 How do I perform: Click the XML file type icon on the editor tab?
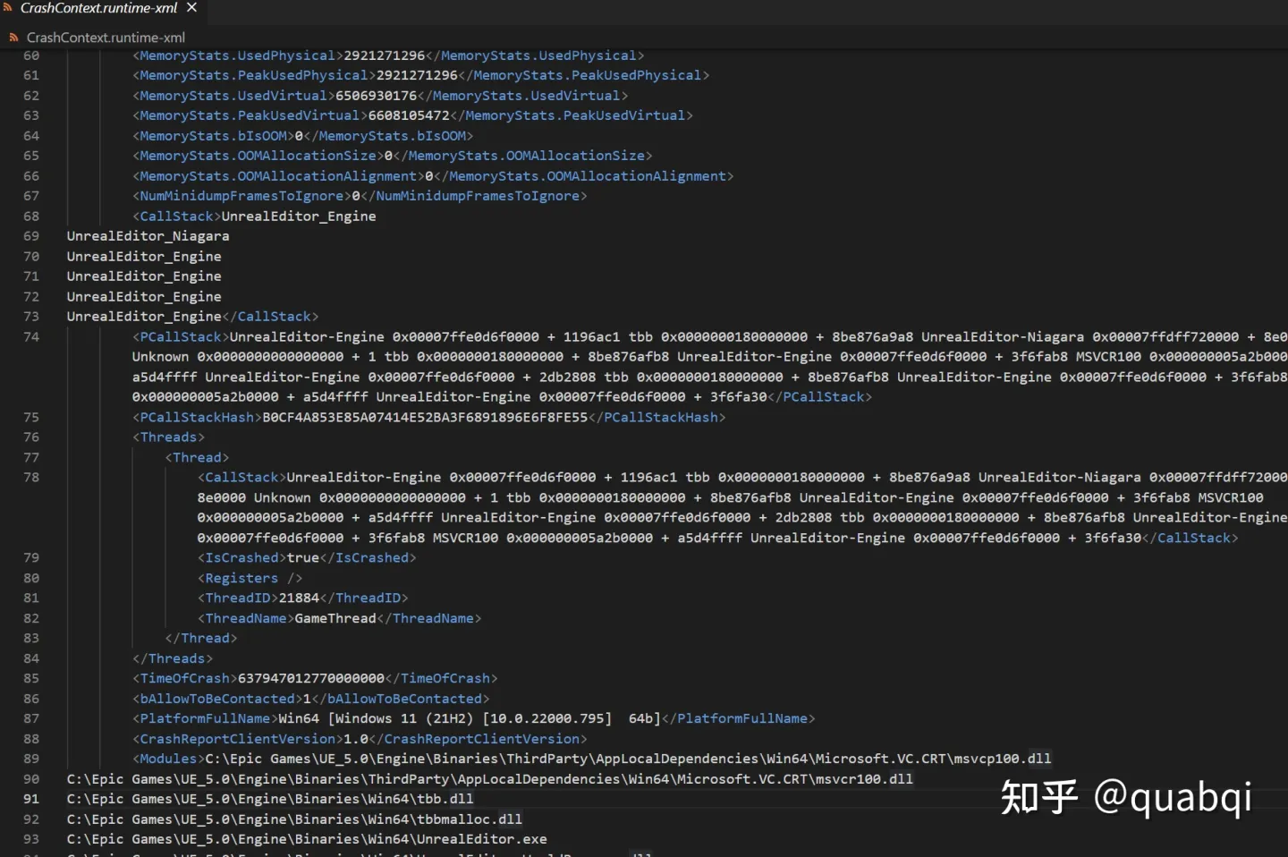(x=7, y=8)
